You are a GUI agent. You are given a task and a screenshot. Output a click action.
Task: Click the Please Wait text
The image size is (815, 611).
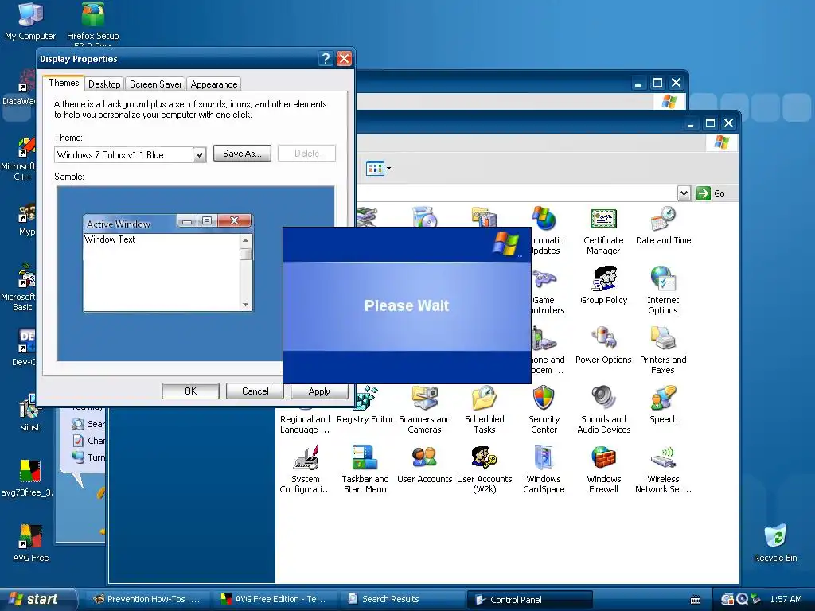point(407,305)
